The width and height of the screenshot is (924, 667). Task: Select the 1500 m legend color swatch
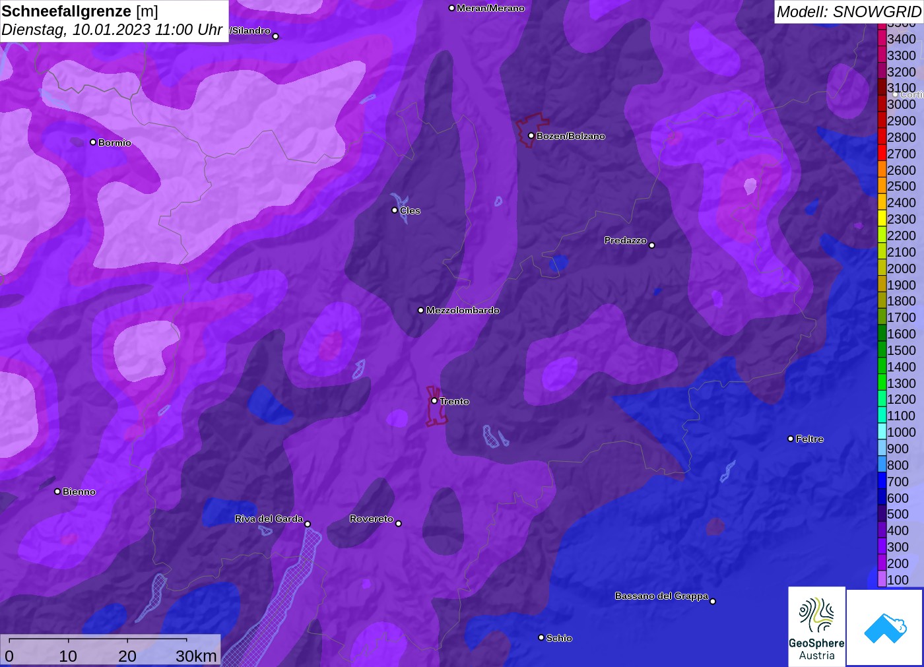882,350
